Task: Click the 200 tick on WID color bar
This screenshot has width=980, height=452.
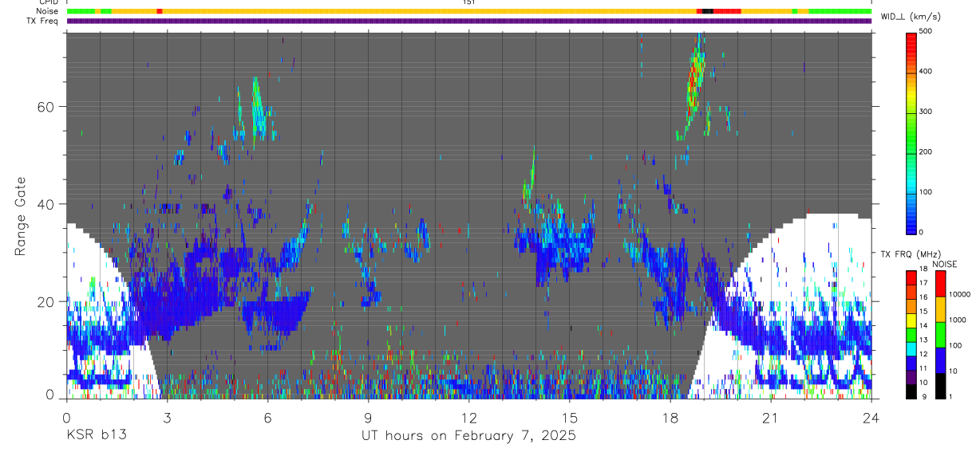Action: [x=926, y=151]
